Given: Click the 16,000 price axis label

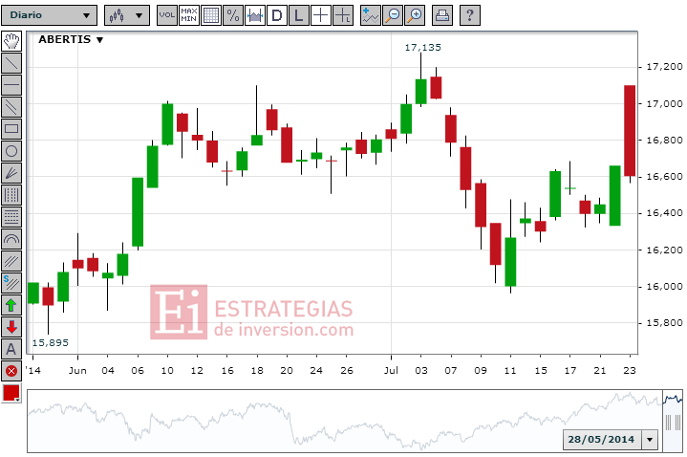Looking at the screenshot, I should [665, 286].
